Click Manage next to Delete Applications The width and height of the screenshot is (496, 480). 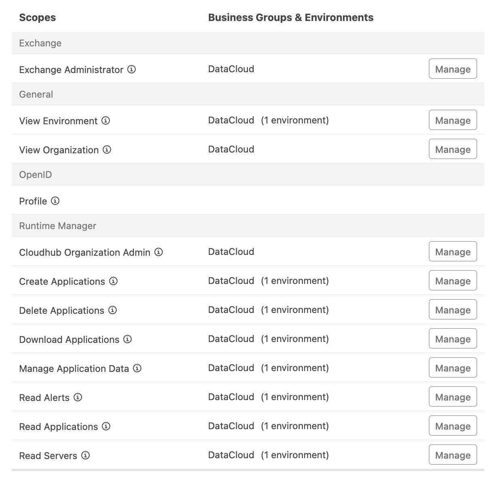[452, 309]
